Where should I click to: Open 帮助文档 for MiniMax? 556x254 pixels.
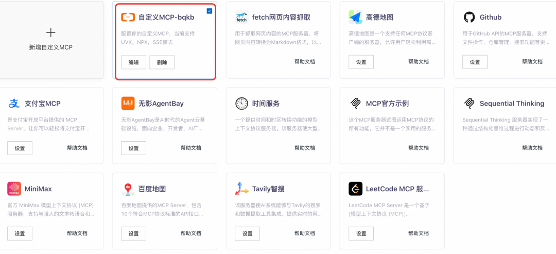(x=77, y=233)
